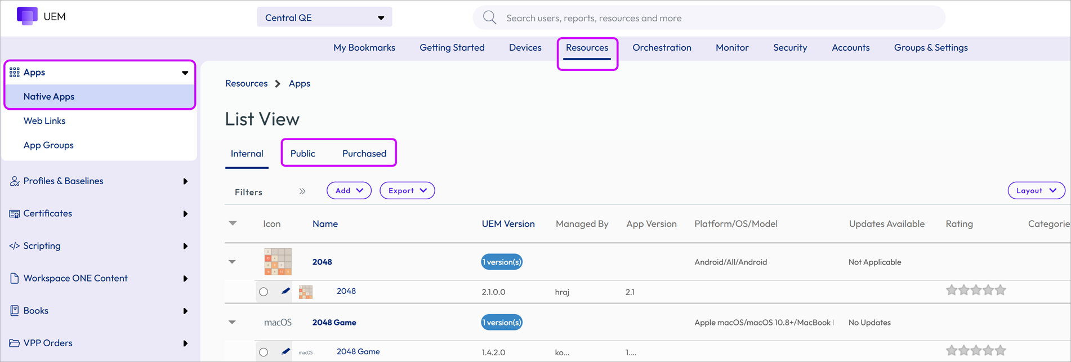Click the Books icon in sidebar
The image size is (1071, 362).
tap(15, 310)
